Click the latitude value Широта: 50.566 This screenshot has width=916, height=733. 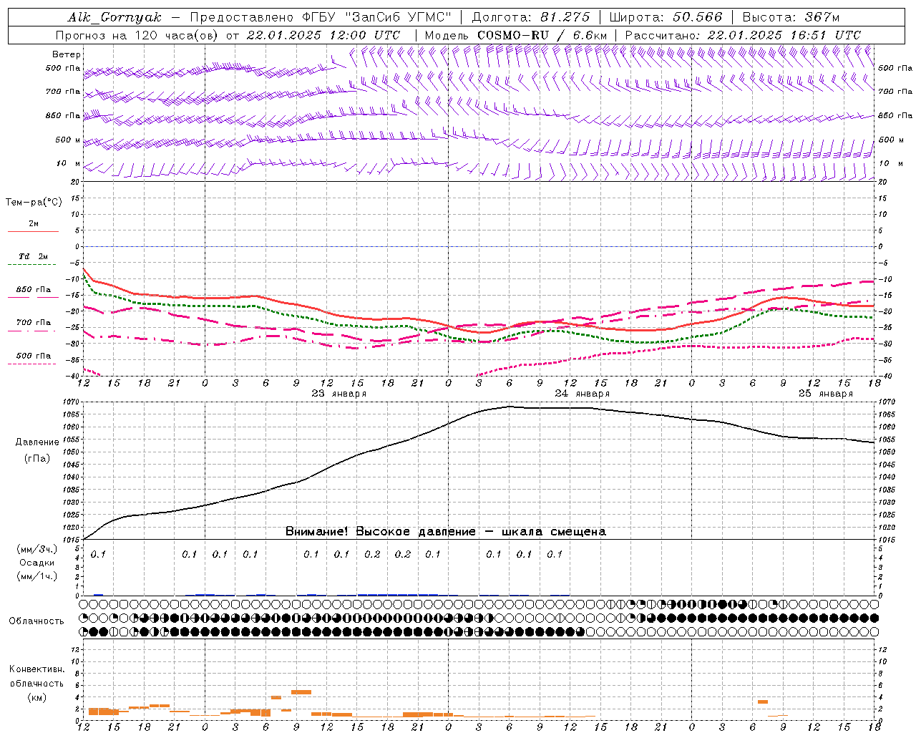(666, 17)
